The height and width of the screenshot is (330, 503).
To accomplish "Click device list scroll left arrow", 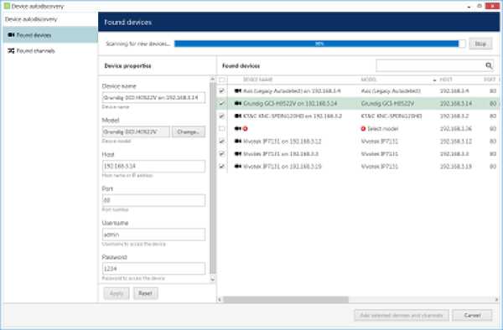I will [220, 300].
